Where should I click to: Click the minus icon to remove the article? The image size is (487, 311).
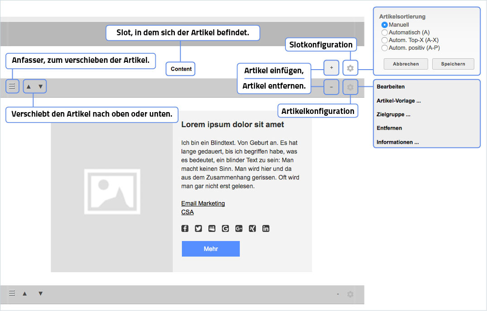[331, 87]
